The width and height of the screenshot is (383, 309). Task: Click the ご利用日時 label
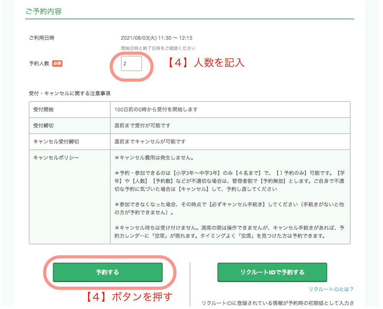click(x=41, y=38)
